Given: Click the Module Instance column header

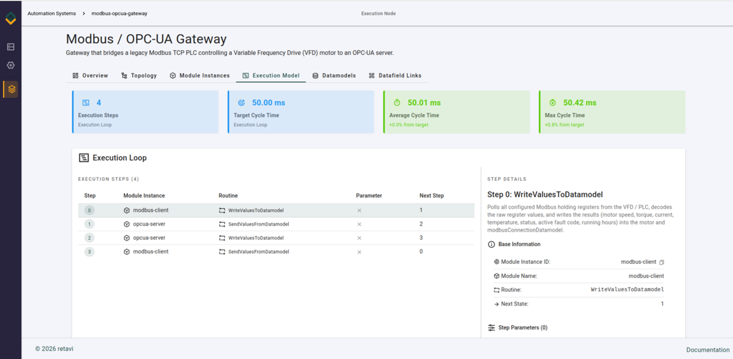Looking at the screenshot, I should tap(144, 196).
